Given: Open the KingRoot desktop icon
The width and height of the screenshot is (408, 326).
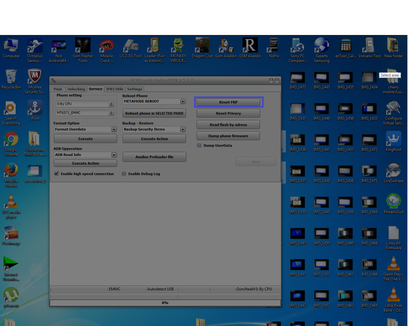Looking at the screenshot, I should (393, 140).
